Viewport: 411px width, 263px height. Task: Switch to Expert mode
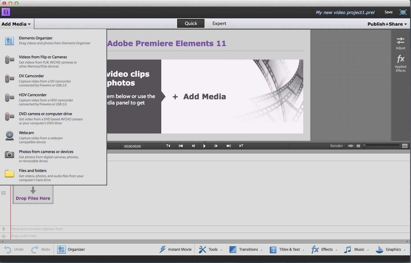click(x=219, y=24)
